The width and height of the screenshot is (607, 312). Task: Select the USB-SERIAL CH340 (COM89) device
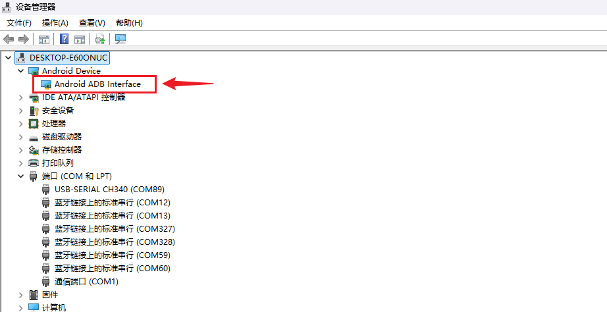click(x=109, y=190)
